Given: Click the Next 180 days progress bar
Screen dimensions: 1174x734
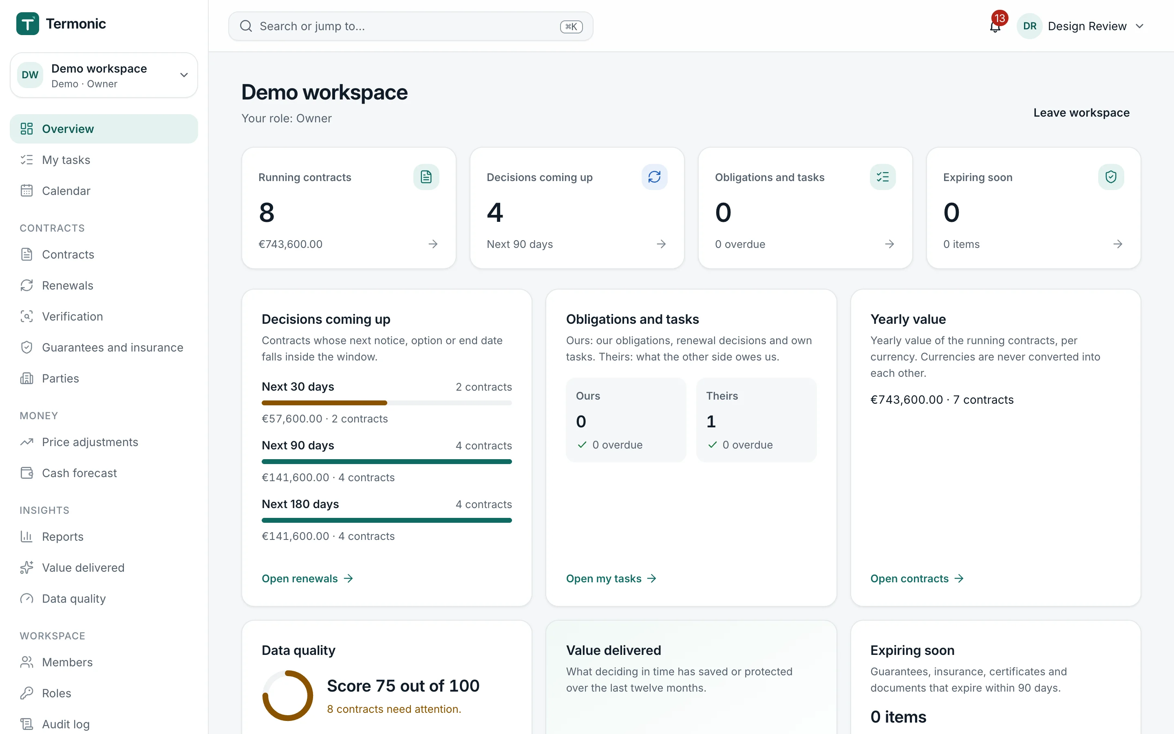Looking at the screenshot, I should [386, 520].
